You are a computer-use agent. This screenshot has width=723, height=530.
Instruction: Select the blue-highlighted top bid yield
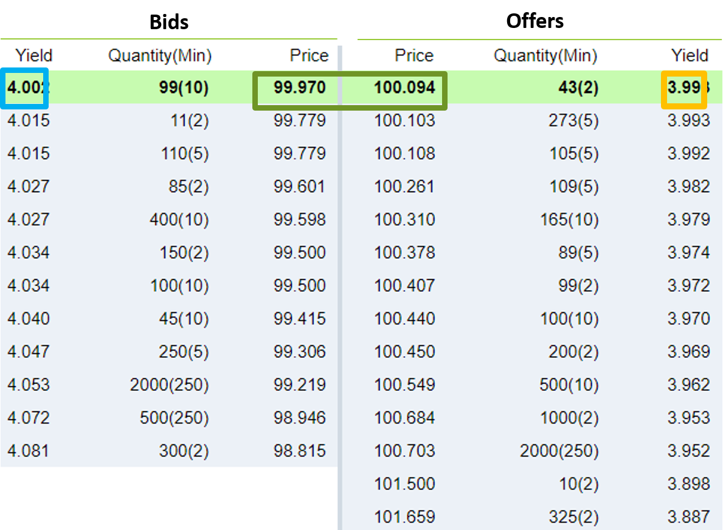pyautogui.click(x=24, y=88)
